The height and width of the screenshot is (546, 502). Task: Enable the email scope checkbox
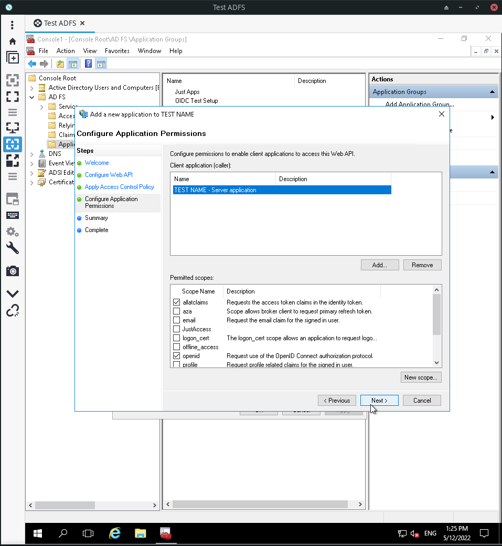177,320
